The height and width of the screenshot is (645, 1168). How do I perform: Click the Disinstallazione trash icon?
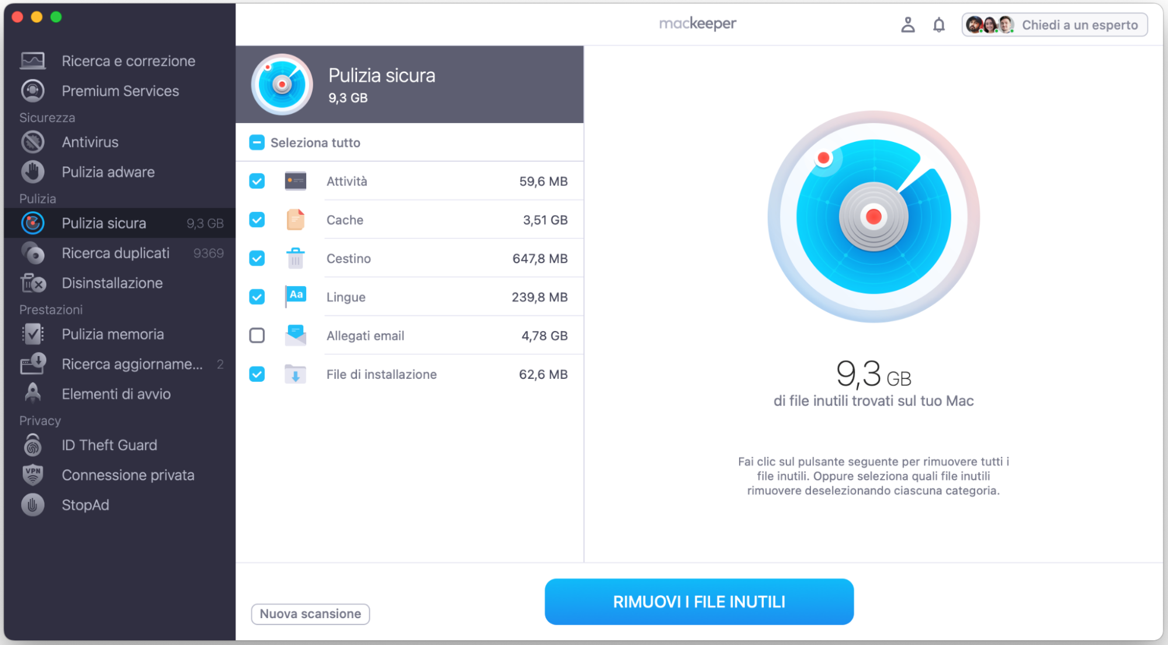[x=33, y=283]
